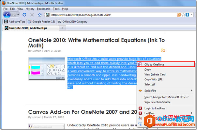Viewport: 197px width, 130px height.
Task: Click the author name Usman under Ink To Math
Action: tap(37, 51)
